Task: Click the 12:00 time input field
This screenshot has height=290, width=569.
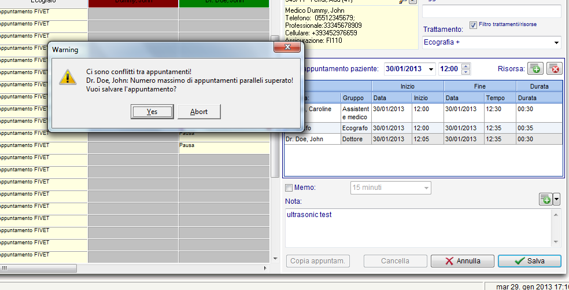Action: tap(450, 69)
